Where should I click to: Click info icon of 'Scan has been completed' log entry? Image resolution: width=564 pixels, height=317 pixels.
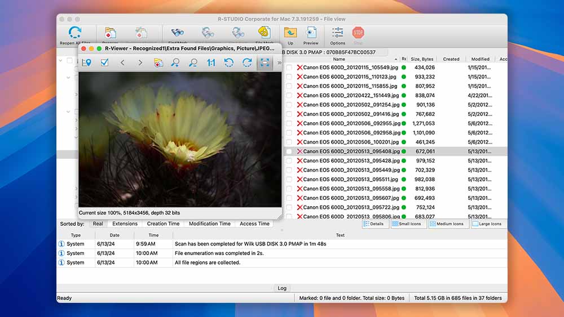(x=61, y=244)
